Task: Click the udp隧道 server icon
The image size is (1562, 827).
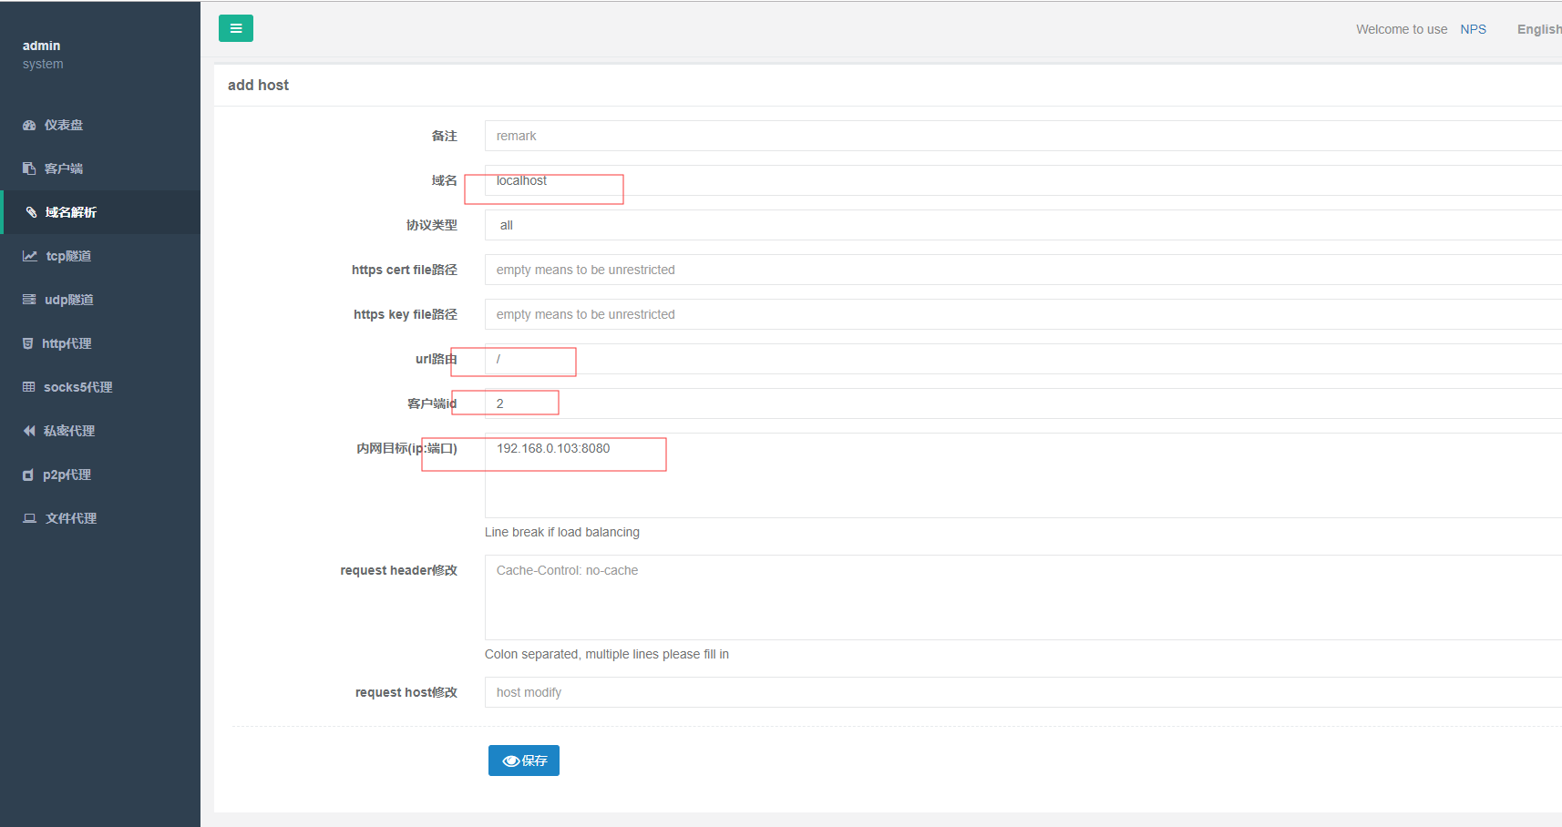Action: [x=29, y=300]
